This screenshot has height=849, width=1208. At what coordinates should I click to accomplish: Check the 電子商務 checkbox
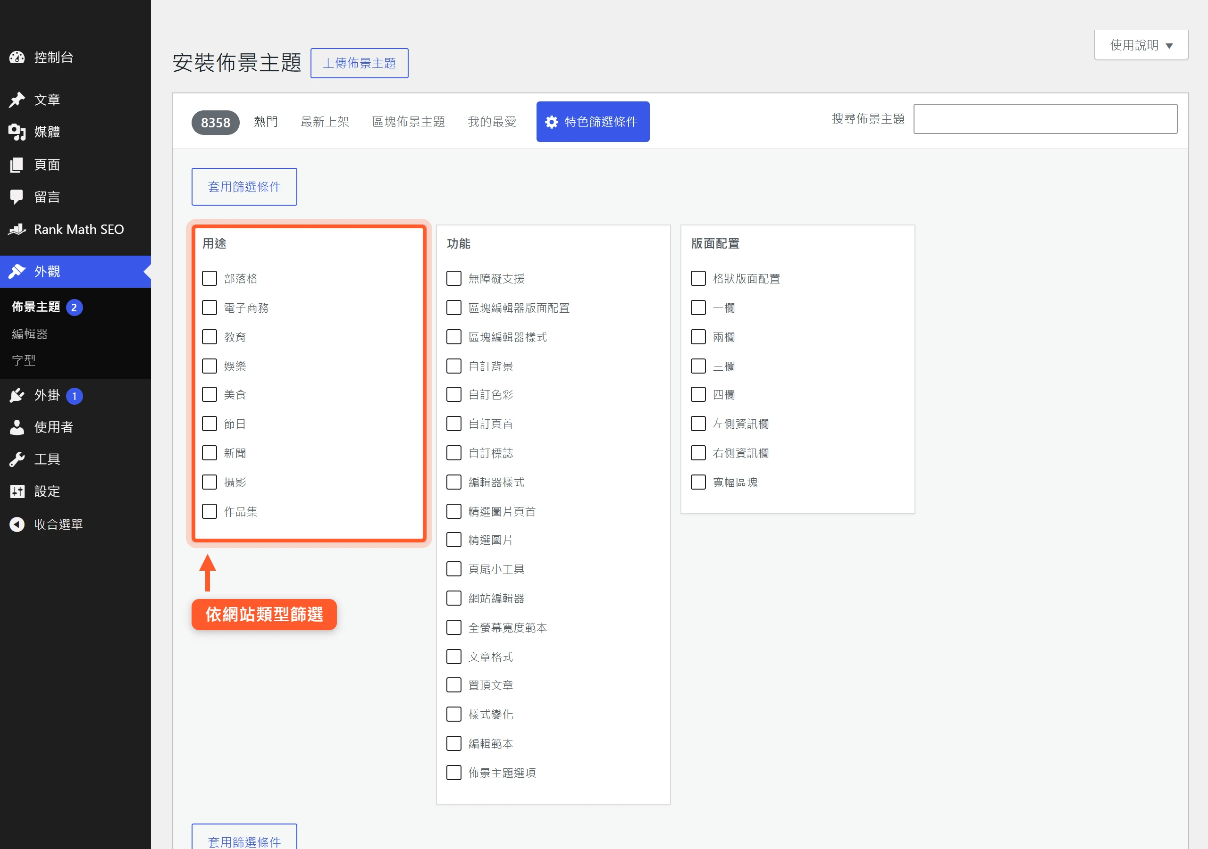pyautogui.click(x=210, y=308)
